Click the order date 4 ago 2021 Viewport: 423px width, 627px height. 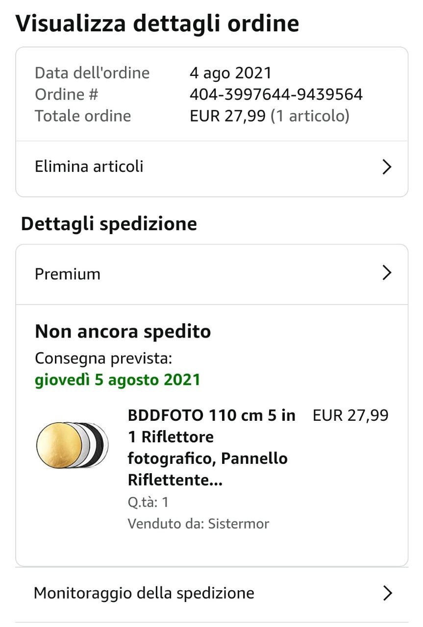coord(230,73)
